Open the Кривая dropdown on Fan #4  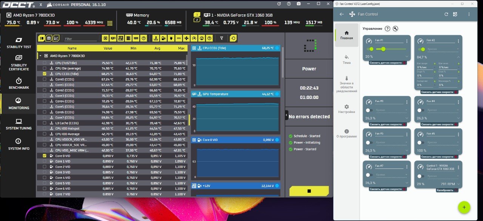(444, 110)
